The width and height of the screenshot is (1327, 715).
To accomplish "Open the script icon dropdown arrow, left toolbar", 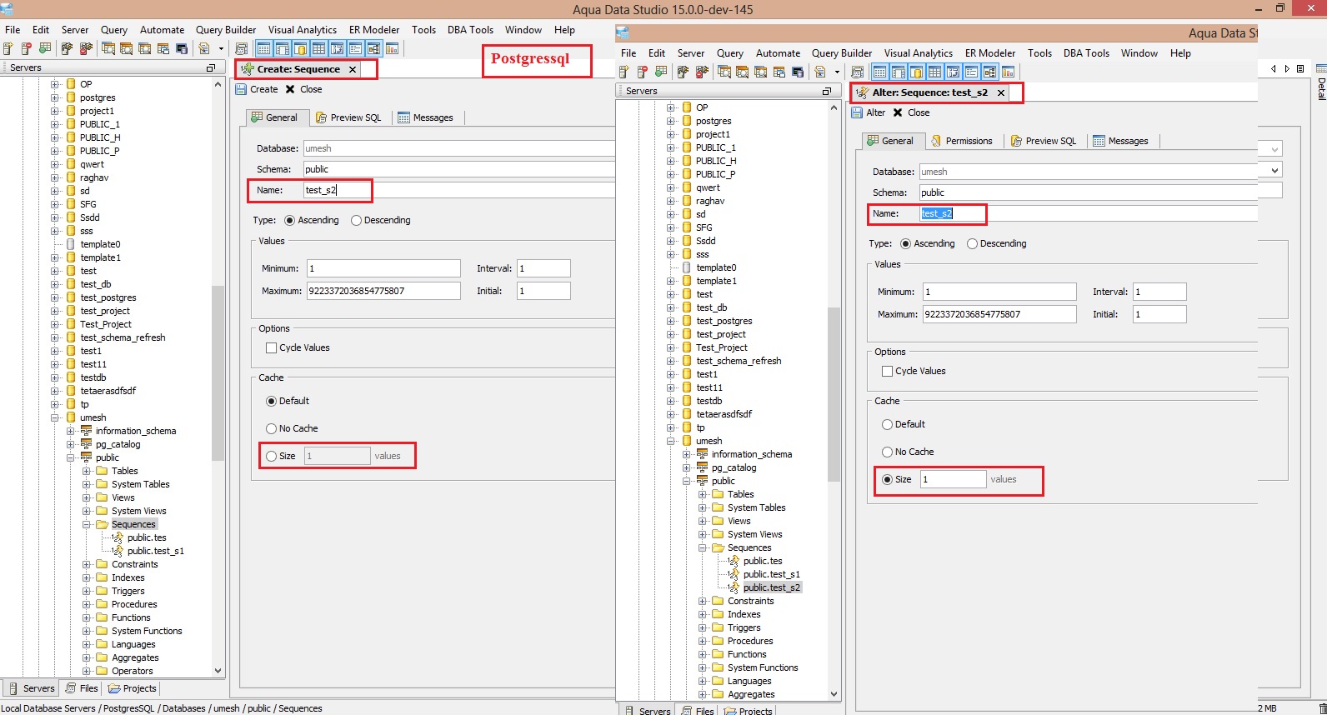I will 221,48.
